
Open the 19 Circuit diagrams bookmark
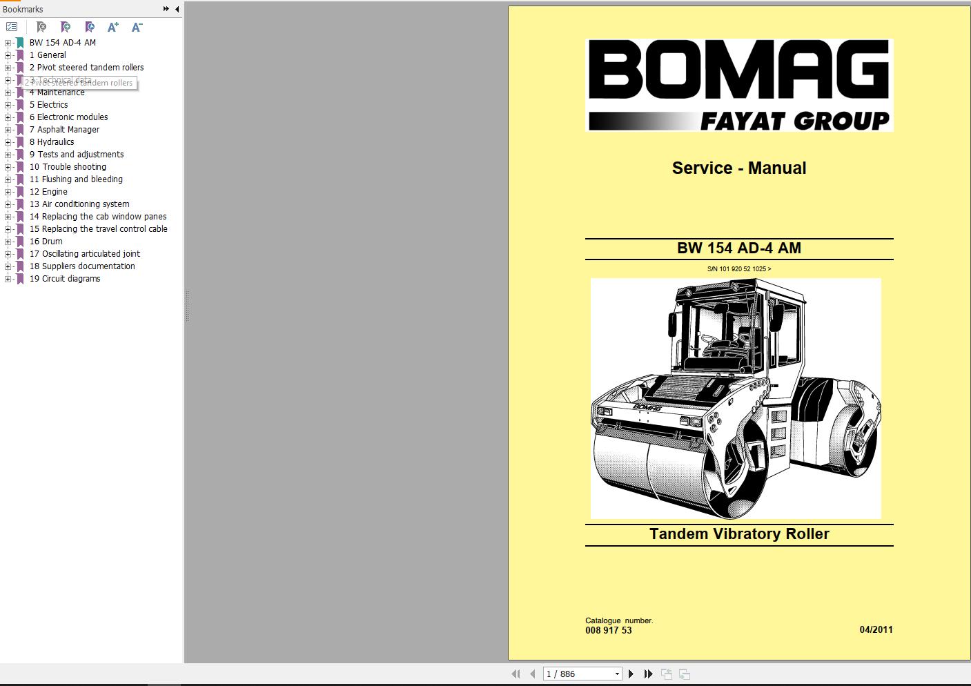(x=65, y=279)
